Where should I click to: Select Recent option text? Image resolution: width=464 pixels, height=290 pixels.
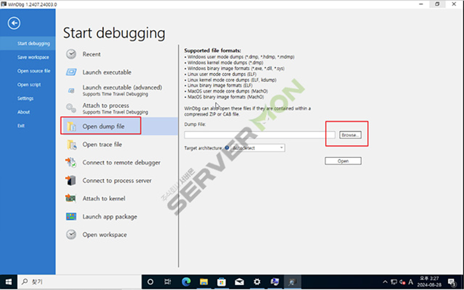point(91,54)
